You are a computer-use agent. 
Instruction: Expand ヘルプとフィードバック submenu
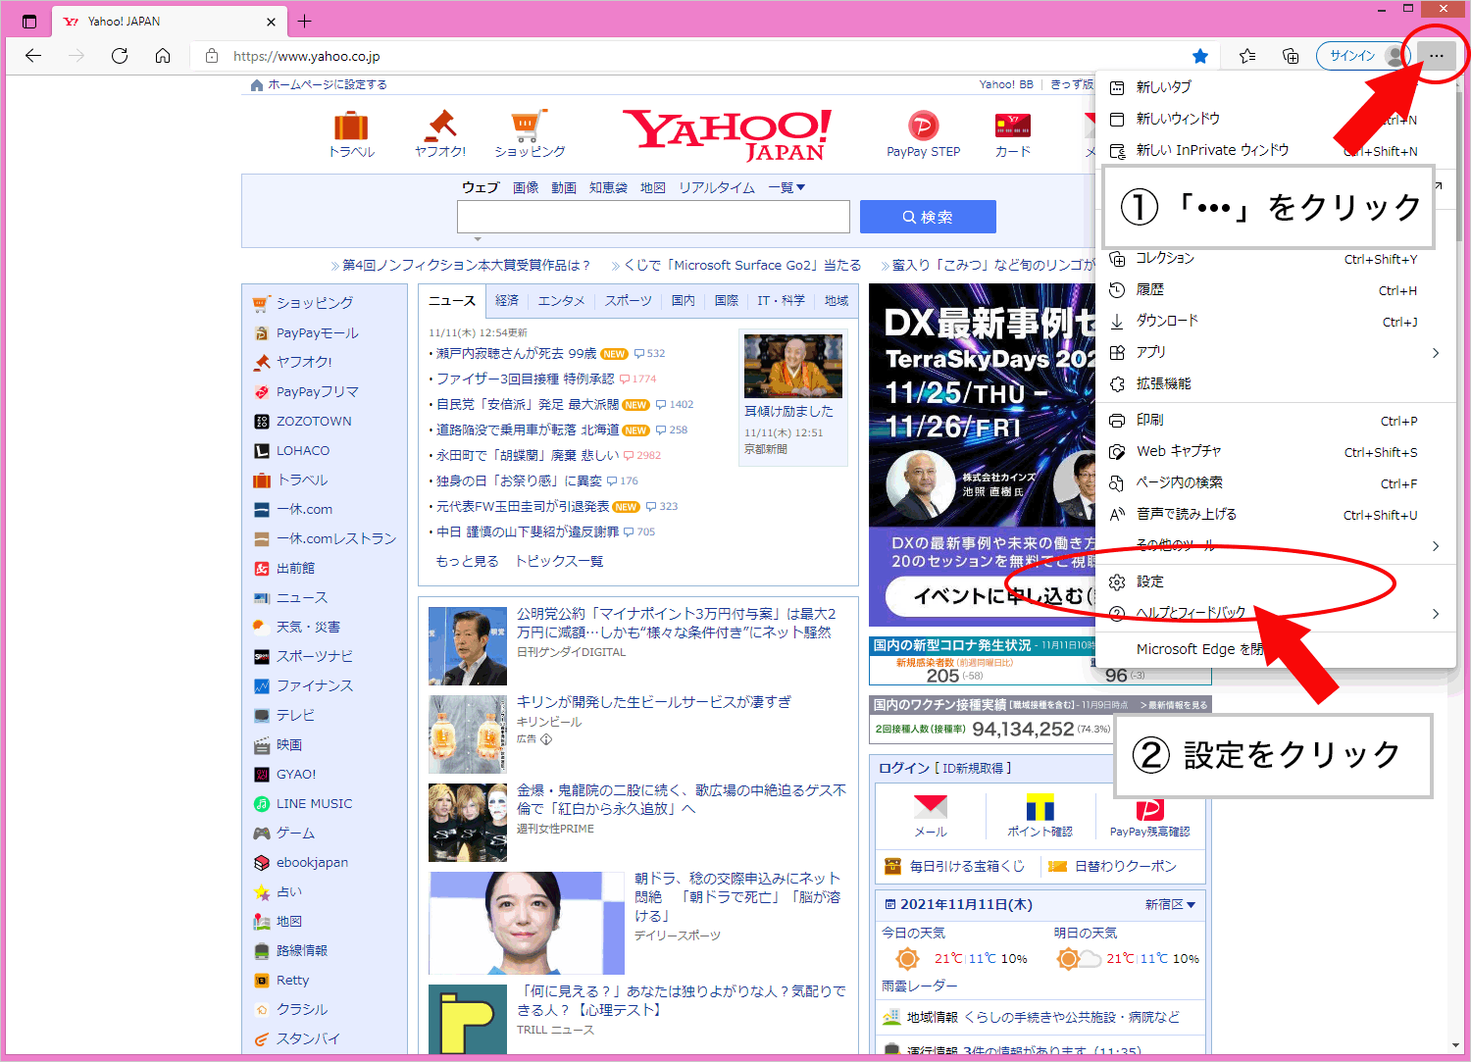pyautogui.click(x=1275, y=614)
